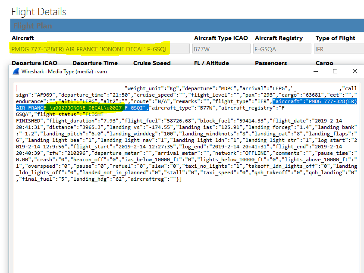364x273 pixels.
Task: Click the Aircraft name input field
Action: [100, 49]
